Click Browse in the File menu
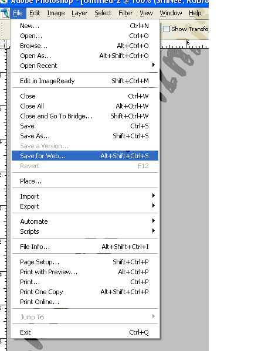Image resolution: width=275 pixels, height=351 pixels. click(x=85, y=46)
